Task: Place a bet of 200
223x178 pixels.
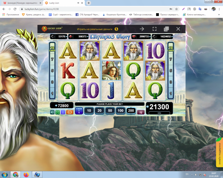Action: (x=131, y=111)
